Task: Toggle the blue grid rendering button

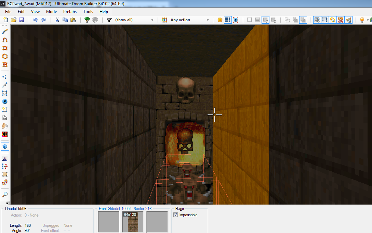Action: [x=228, y=20]
